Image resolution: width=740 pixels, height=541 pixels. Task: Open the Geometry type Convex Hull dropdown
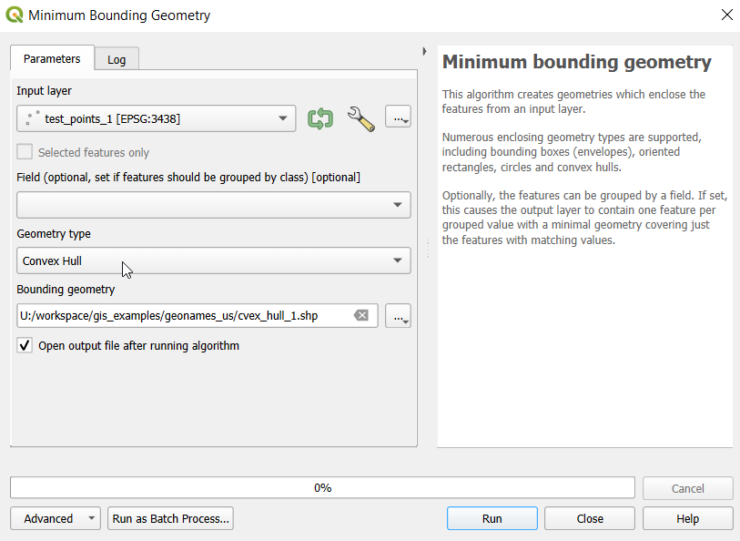pos(213,261)
